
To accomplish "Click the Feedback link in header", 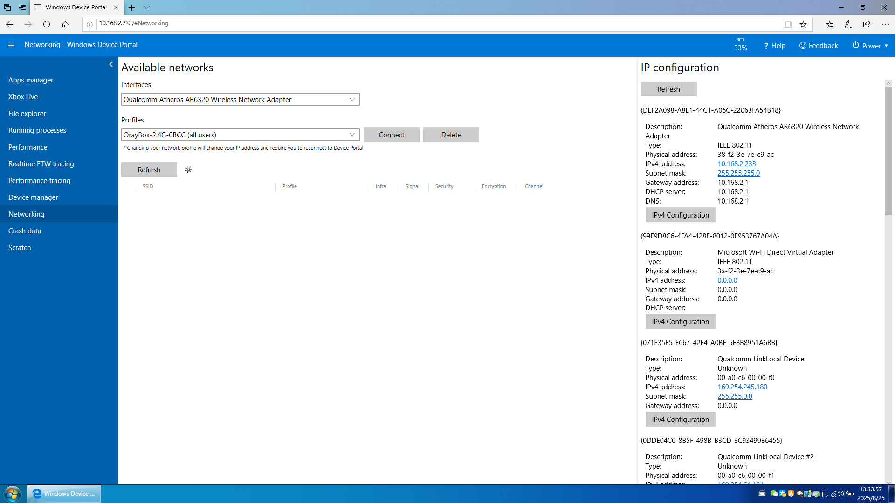I will pyautogui.click(x=819, y=45).
